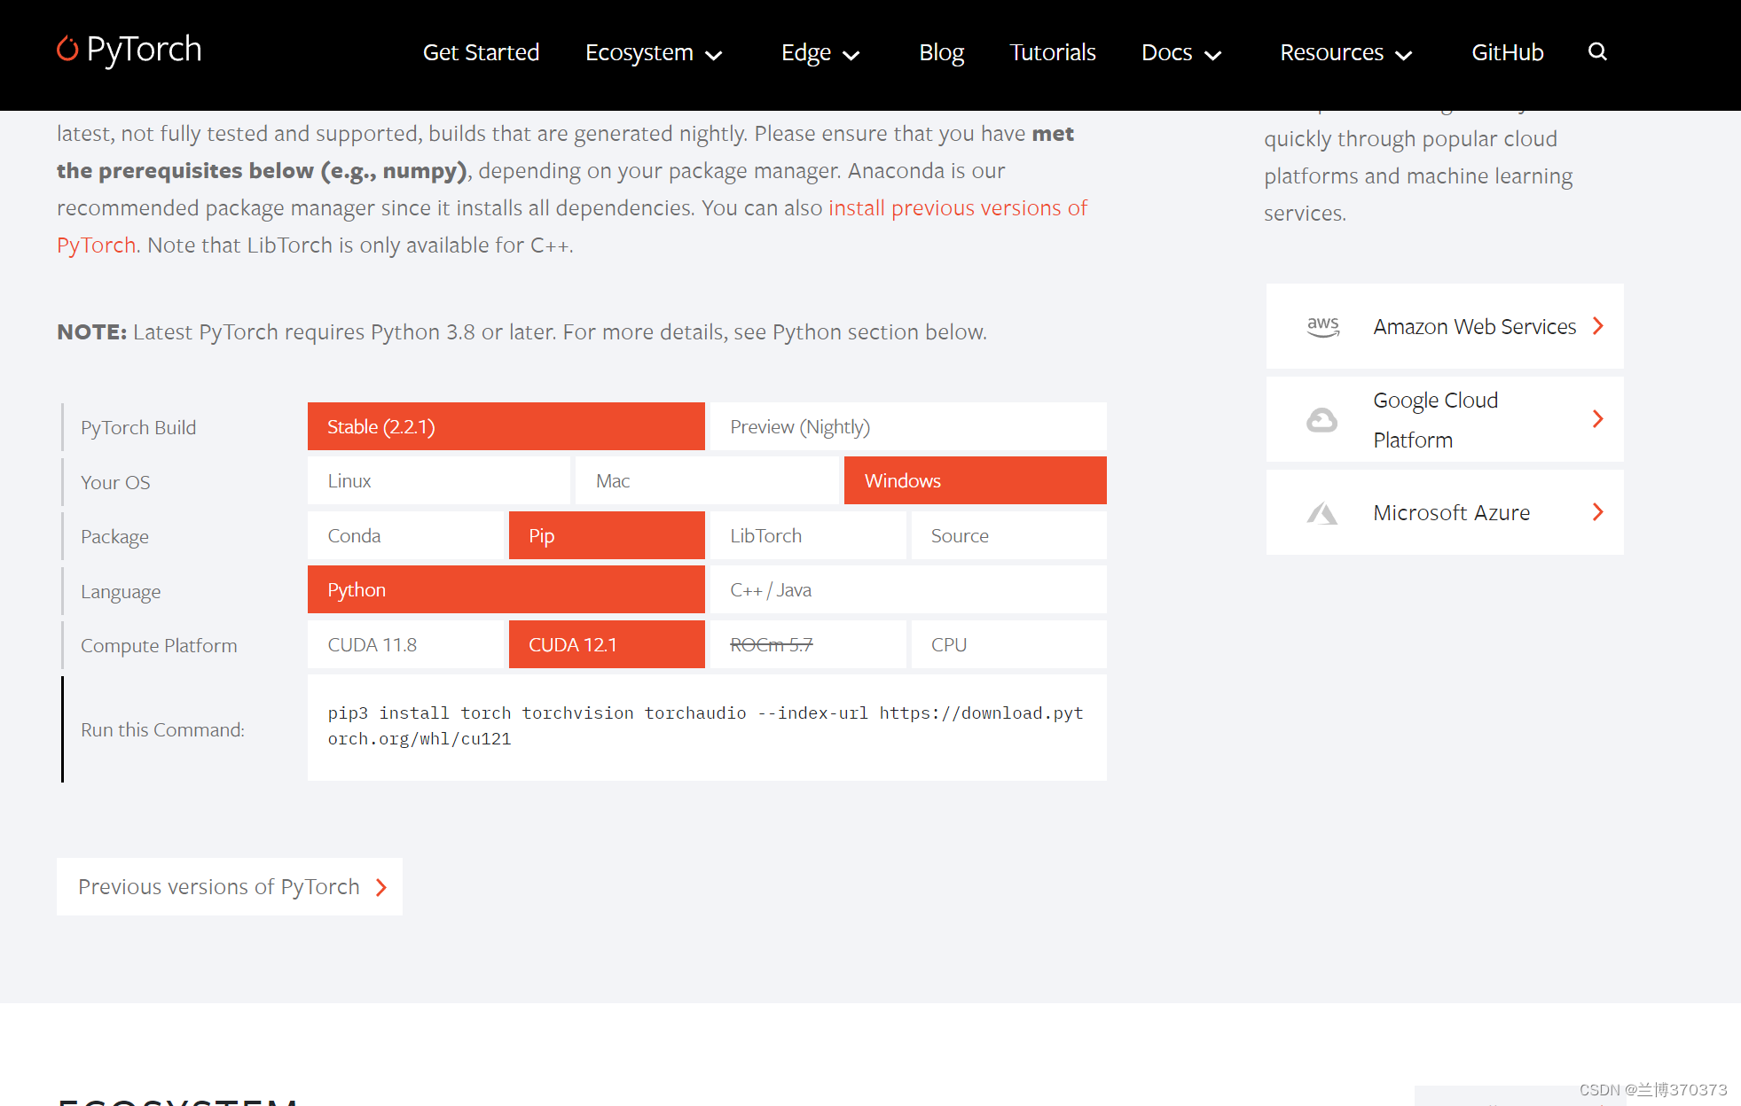1741x1106 pixels.
Task: Choose Linux as your OS
Action: pyautogui.click(x=438, y=481)
